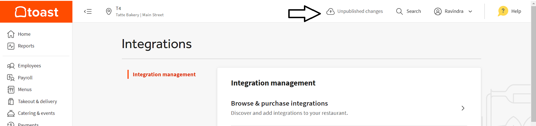Expand the Ravindra account dropdown arrow
The width and height of the screenshot is (536, 126).
coord(470,11)
